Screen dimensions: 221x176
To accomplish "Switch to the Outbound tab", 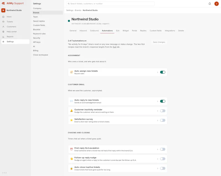I will click(94, 31).
